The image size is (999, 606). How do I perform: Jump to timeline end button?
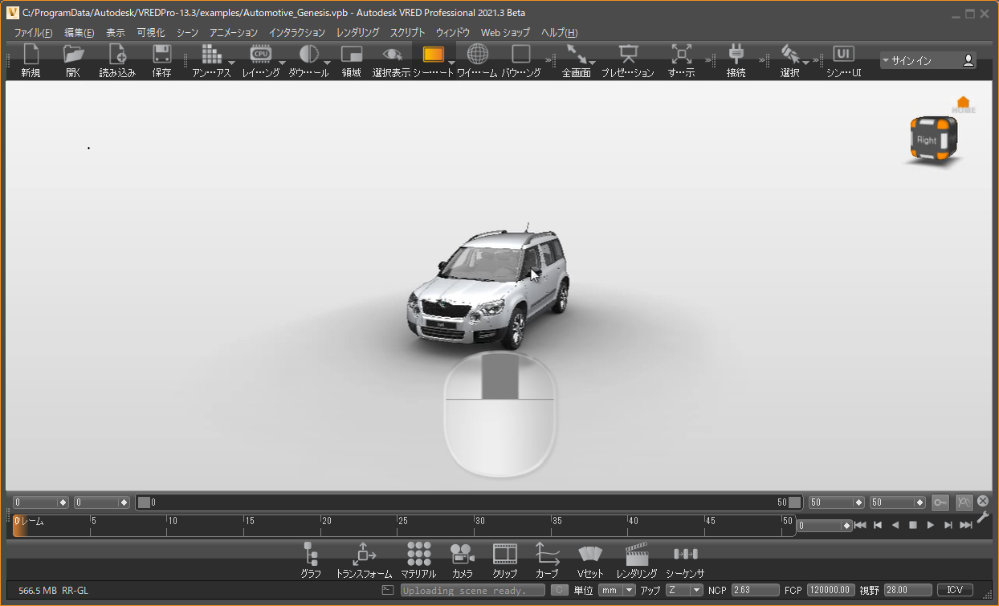point(966,525)
